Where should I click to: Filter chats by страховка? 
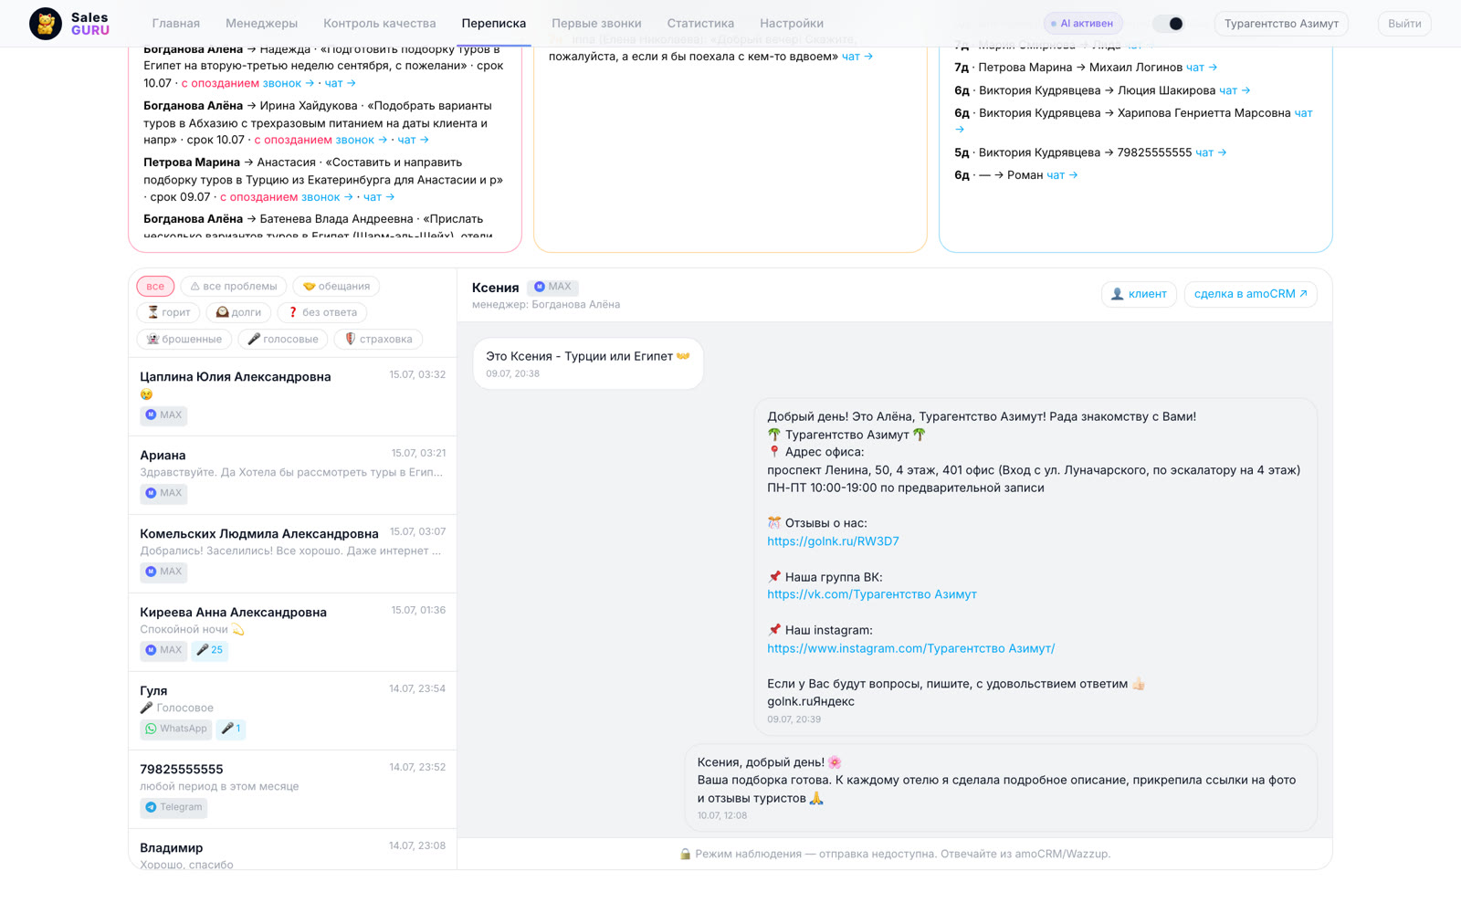(378, 340)
